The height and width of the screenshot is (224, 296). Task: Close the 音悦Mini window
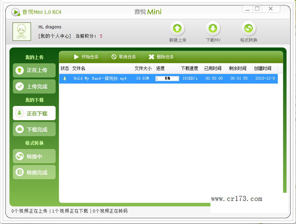271,9
